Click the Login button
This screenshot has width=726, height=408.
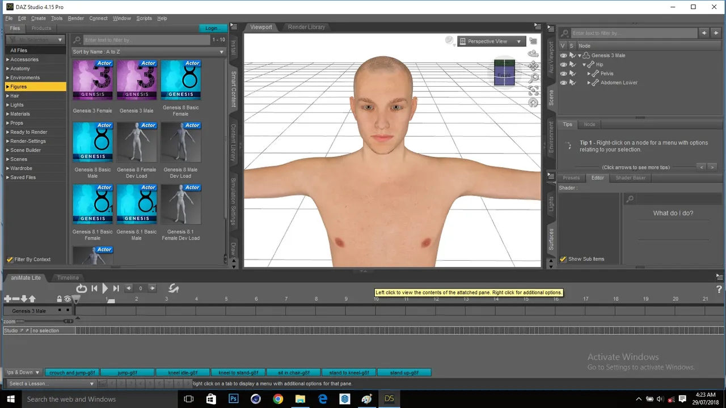(x=213, y=28)
